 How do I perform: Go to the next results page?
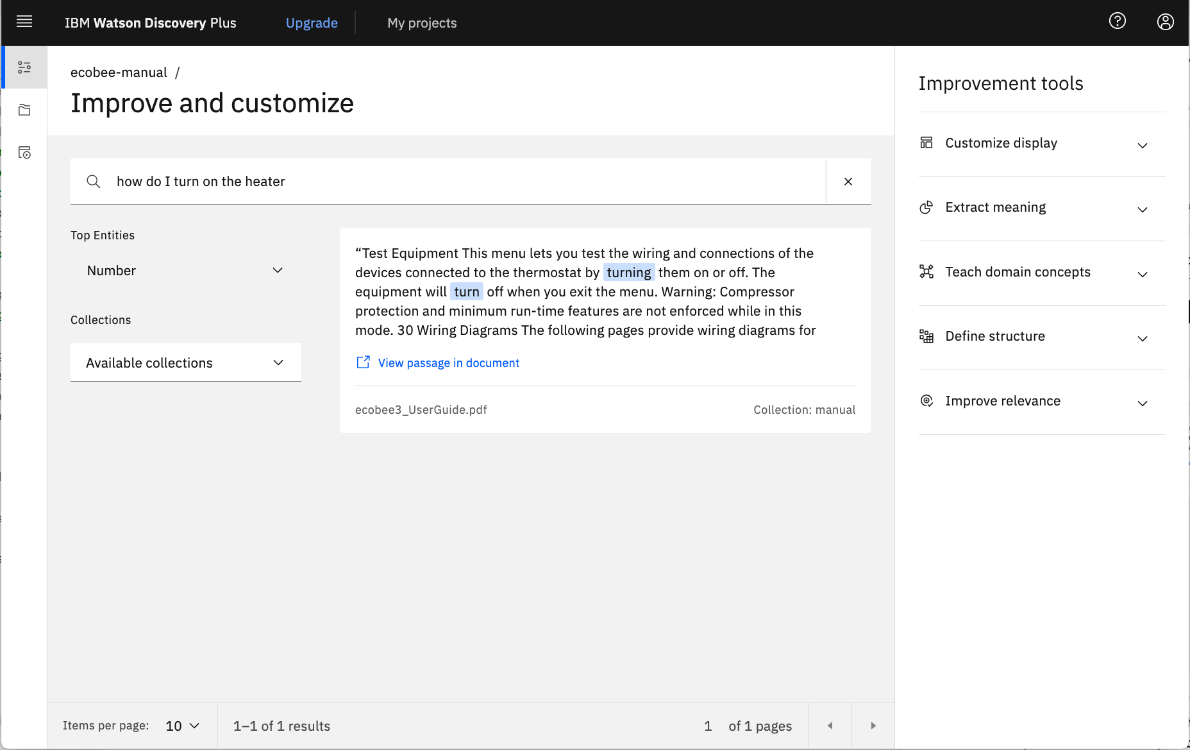[873, 726]
